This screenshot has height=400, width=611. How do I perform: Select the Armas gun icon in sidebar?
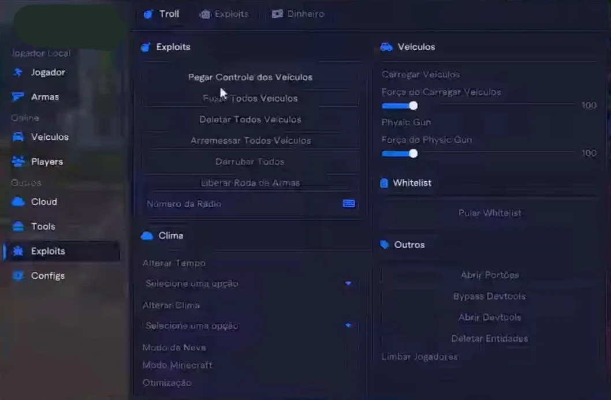click(x=18, y=96)
